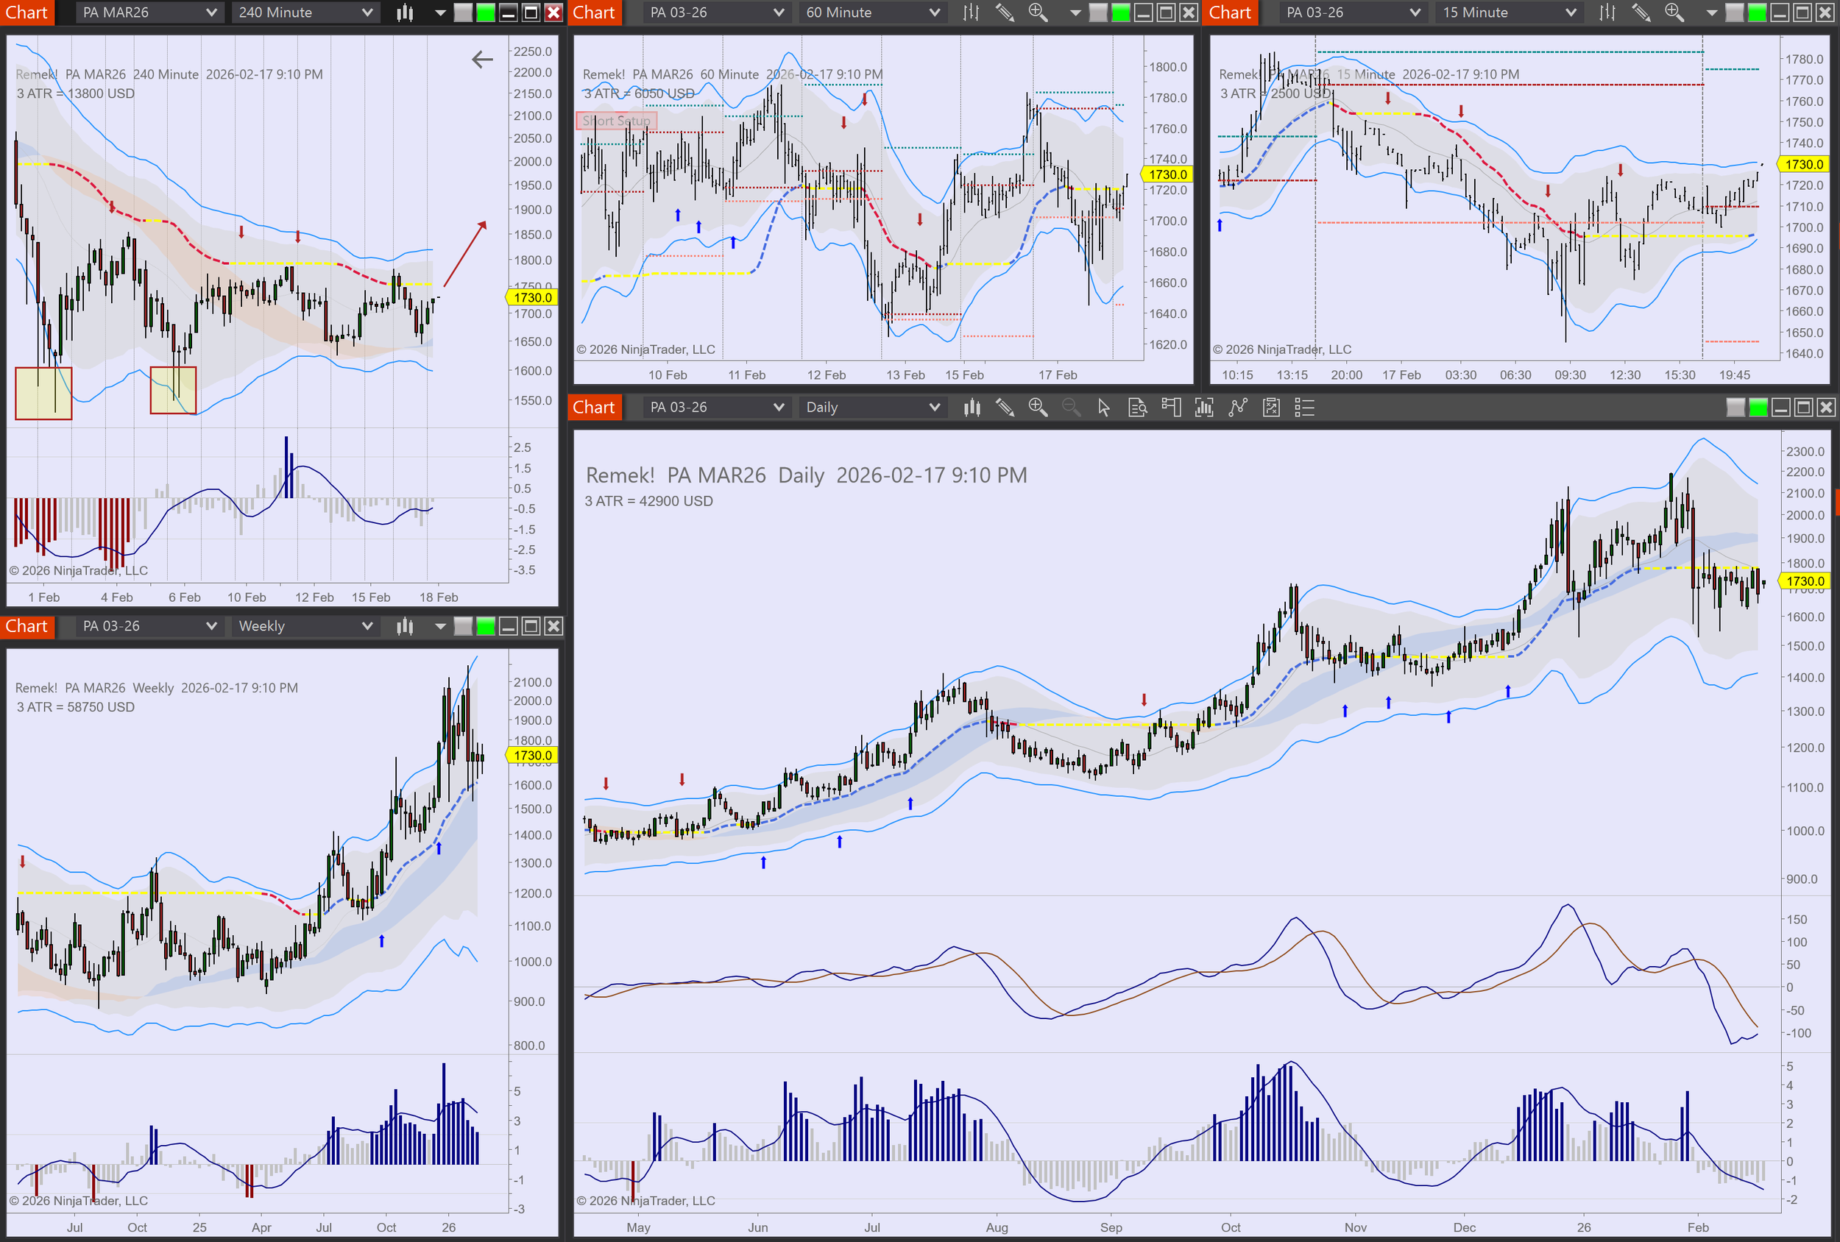The height and width of the screenshot is (1242, 1840).
Task: Click Chart tab of Weekly window
Action: point(27,626)
